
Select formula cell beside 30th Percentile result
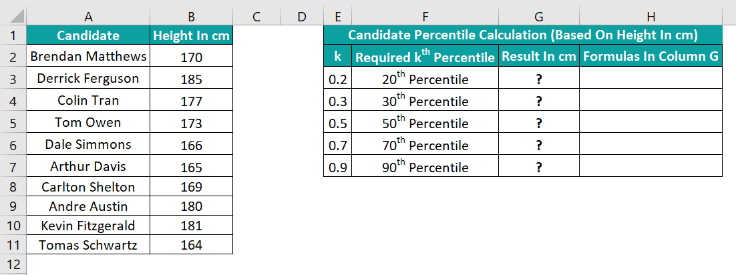pyautogui.click(x=651, y=101)
